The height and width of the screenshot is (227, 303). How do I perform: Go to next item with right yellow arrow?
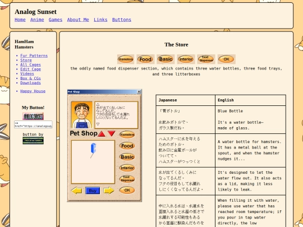pos(109,191)
